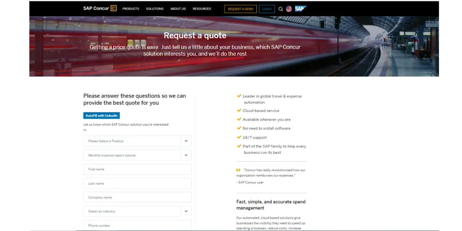462x231 pixels.
Task: Click the Login button
Action: pos(267,9)
